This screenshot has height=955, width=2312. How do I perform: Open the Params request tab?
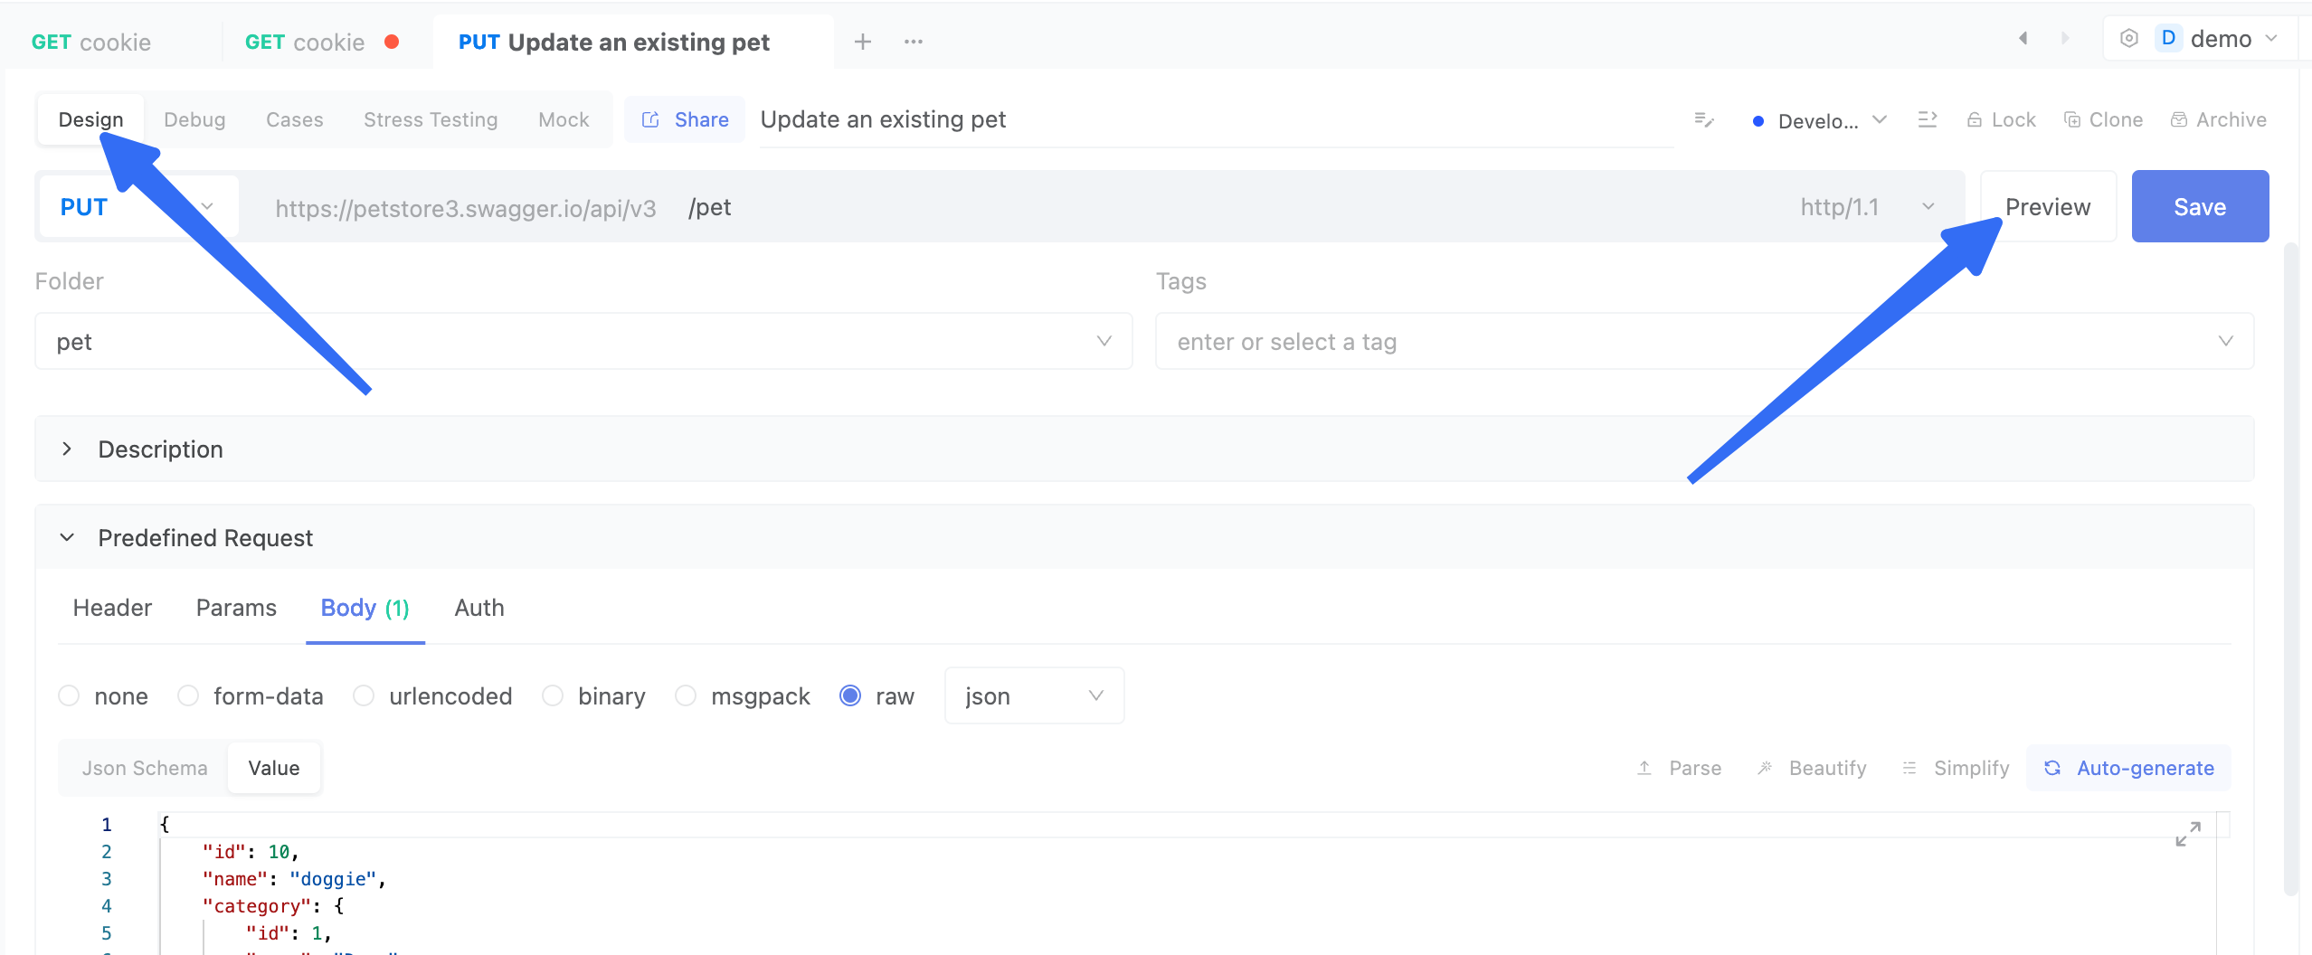coord(236,608)
